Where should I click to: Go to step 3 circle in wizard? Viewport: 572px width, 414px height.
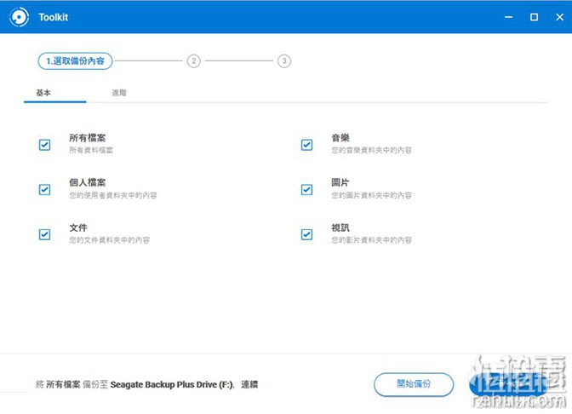coord(284,61)
